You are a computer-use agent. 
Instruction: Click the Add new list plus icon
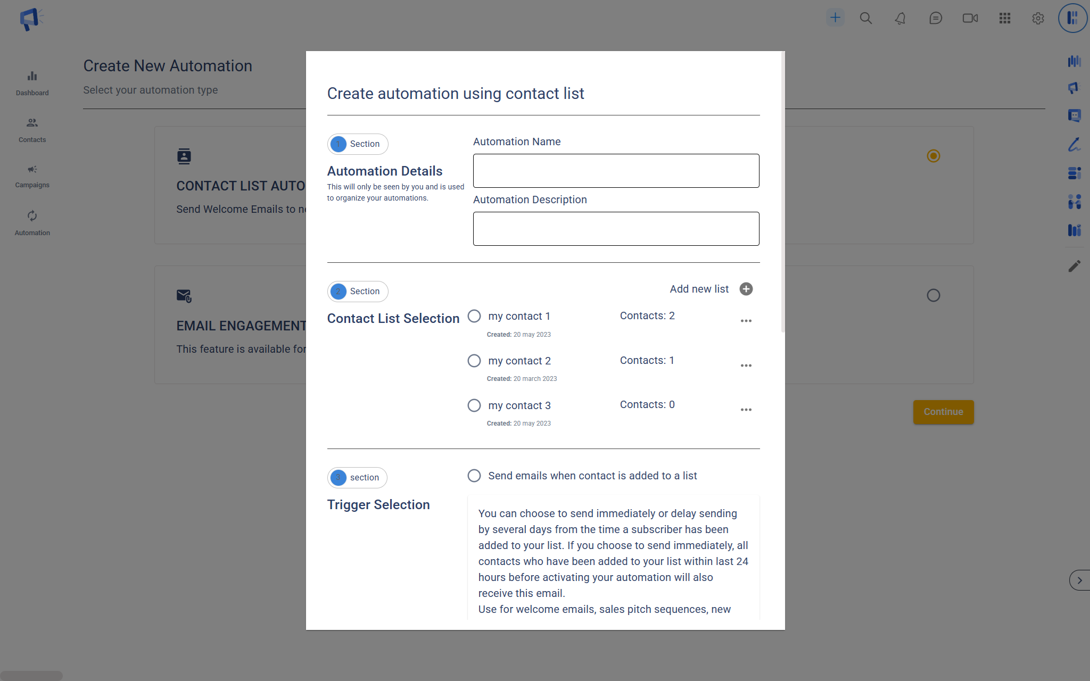pos(746,289)
